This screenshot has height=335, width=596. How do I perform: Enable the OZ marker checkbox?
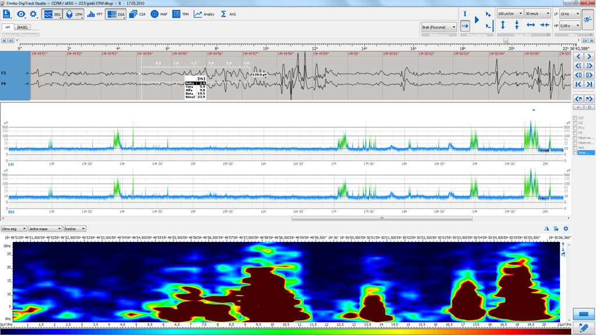click(x=575, y=123)
